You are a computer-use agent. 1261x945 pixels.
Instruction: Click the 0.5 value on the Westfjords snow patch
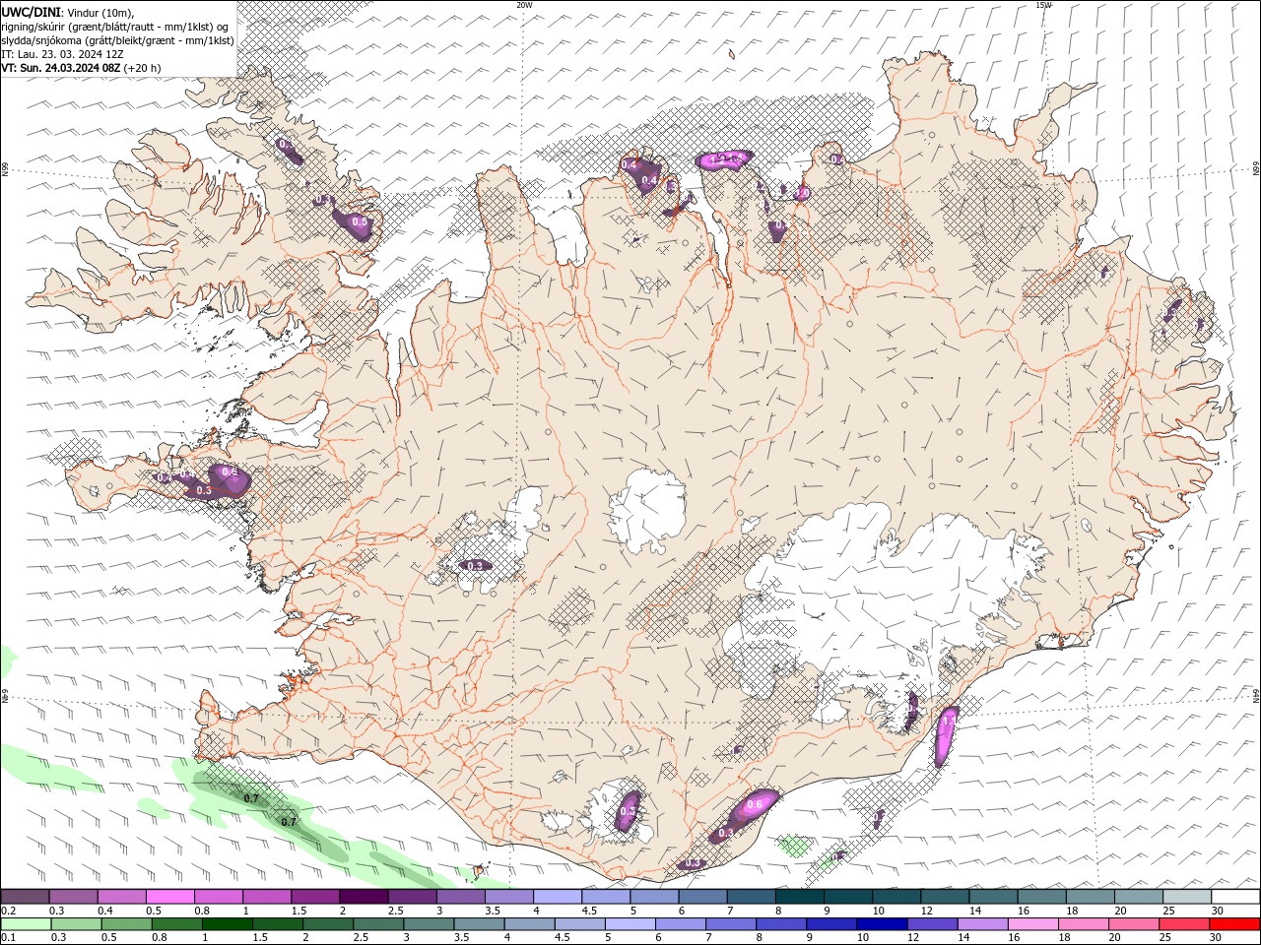360,222
